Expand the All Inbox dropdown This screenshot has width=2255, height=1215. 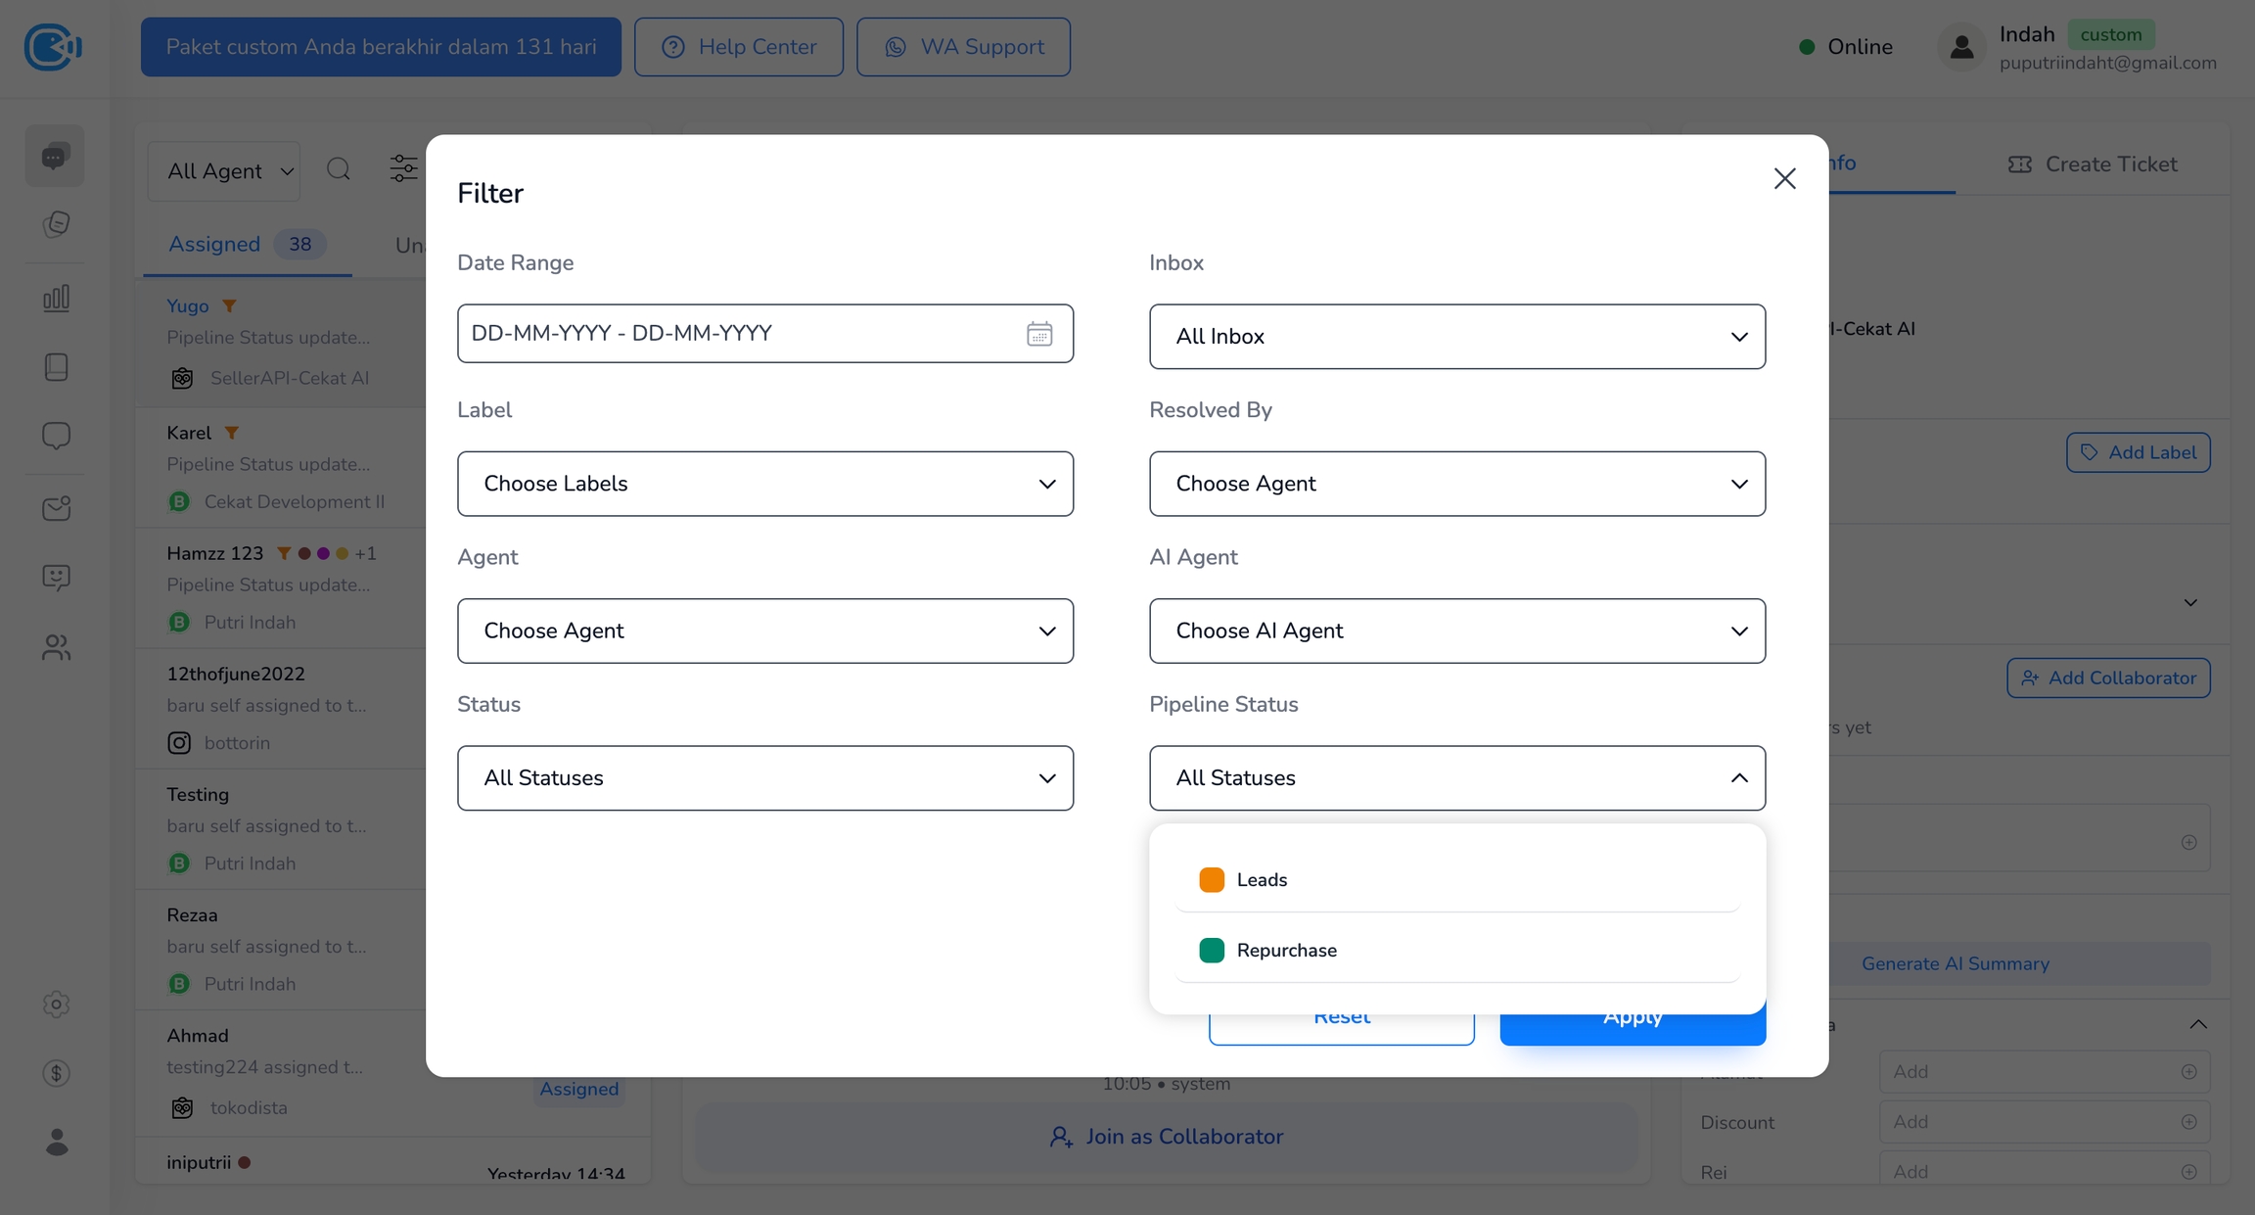click(1456, 337)
